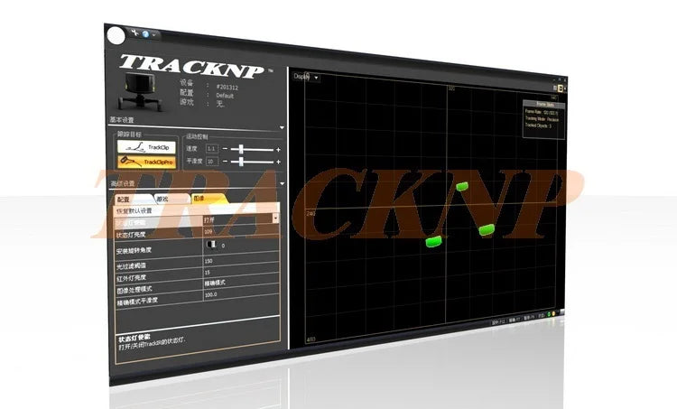Click the 平滑度 value field showing 10

211,162
